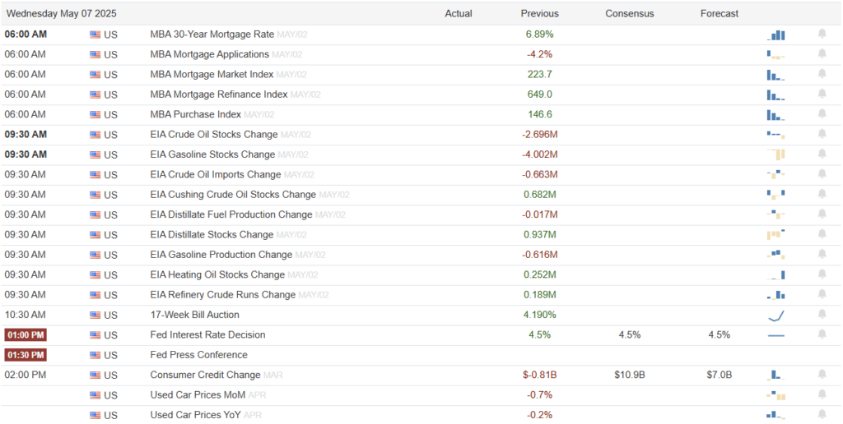The width and height of the screenshot is (843, 424).
Task: Open the Fed Interest Rate Decision trend chart icon
Action: pyautogui.click(x=775, y=335)
